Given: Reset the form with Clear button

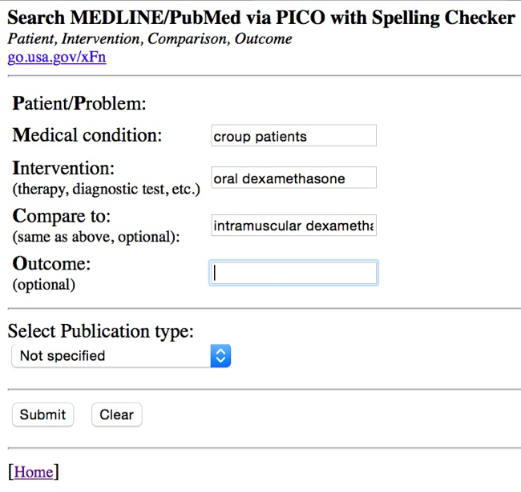Looking at the screenshot, I should pyautogui.click(x=116, y=414).
